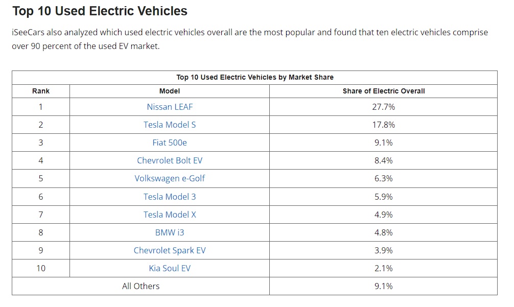This screenshot has width=514, height=307.
Task: Click the Share of Electric Overall header
Action: [384, 91]
